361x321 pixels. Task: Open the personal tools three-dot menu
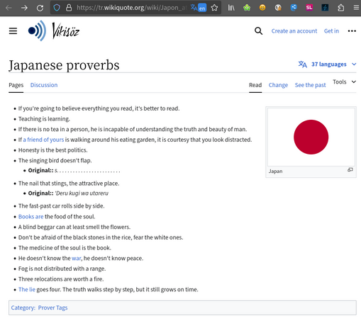352,31
